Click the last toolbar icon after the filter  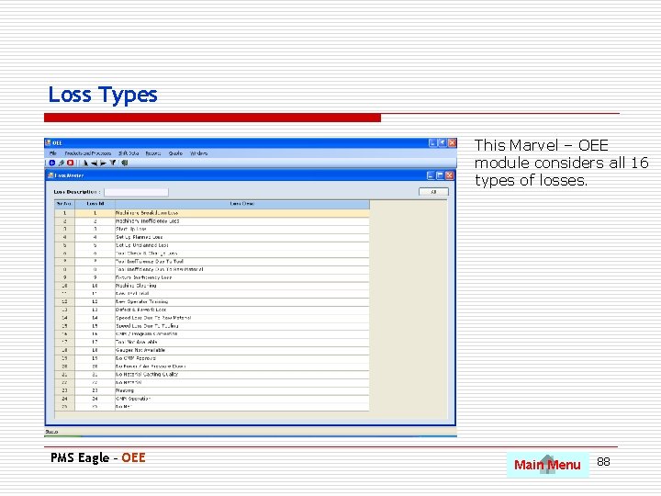[x=124, y=163]
